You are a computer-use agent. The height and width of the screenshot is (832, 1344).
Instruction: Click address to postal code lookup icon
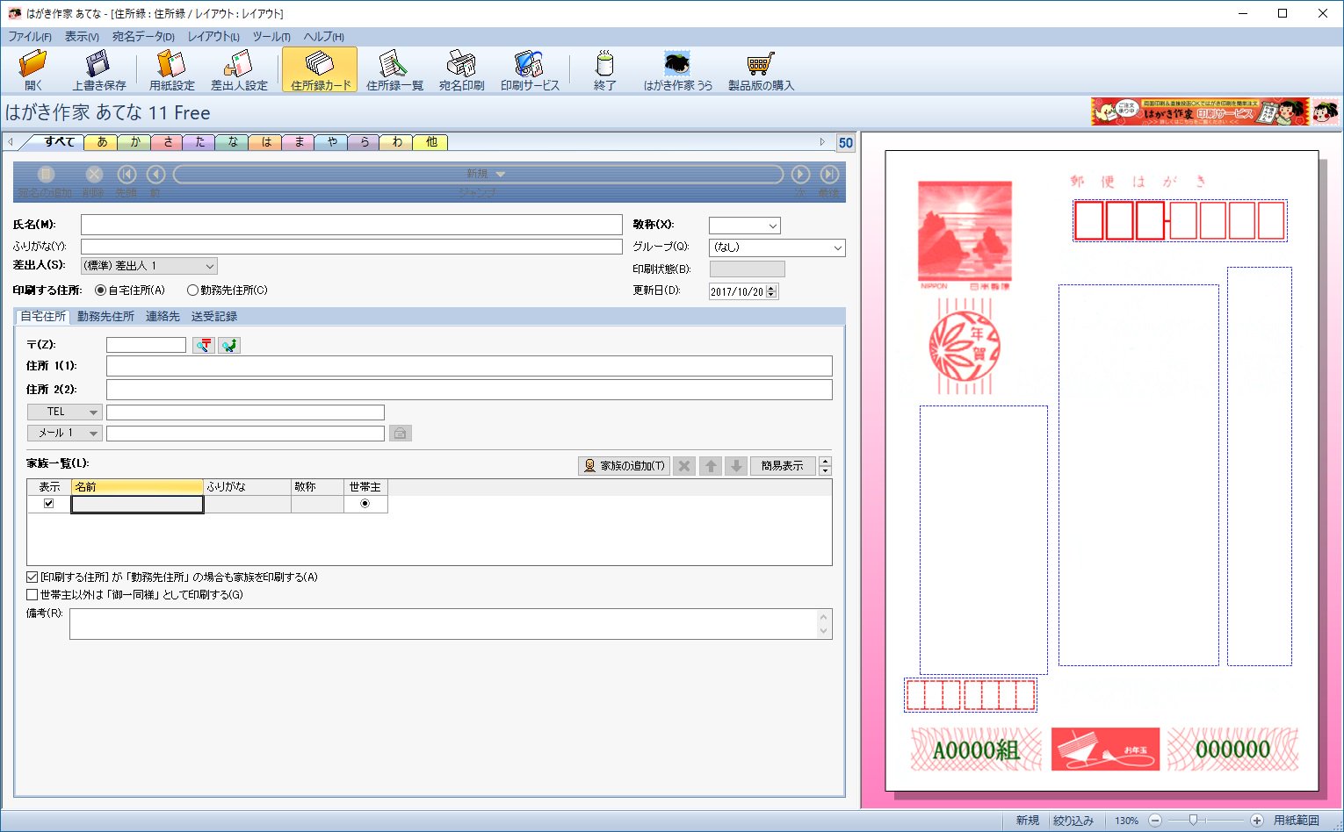(229, 345)
